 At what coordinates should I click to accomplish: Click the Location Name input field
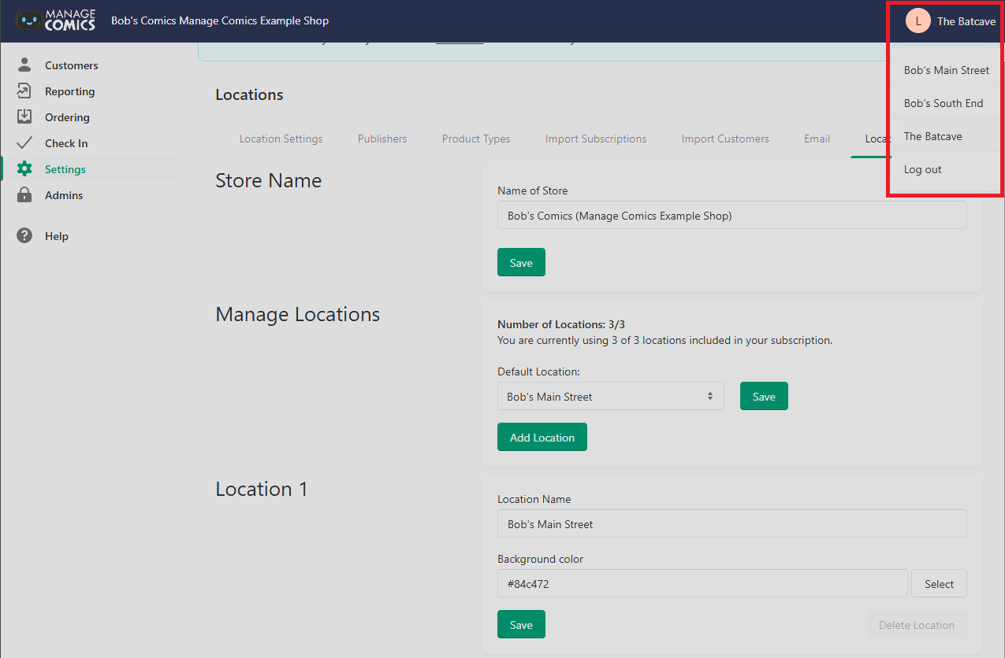point(732,524)
